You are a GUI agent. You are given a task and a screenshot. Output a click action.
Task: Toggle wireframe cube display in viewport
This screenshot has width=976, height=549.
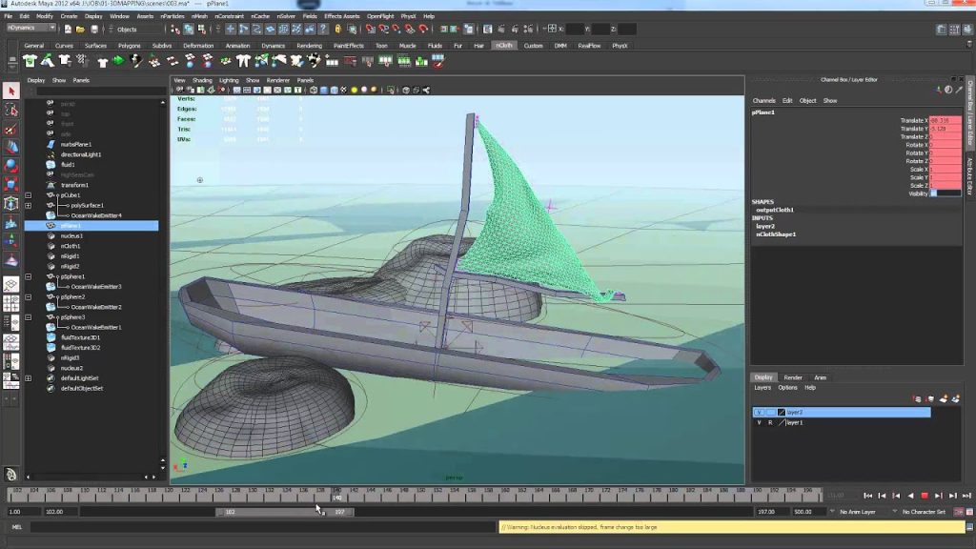[314, 91]
